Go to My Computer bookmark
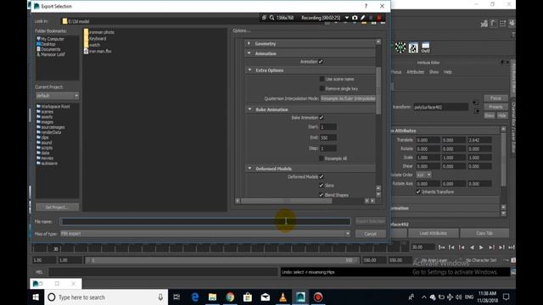 pos(51,39)
